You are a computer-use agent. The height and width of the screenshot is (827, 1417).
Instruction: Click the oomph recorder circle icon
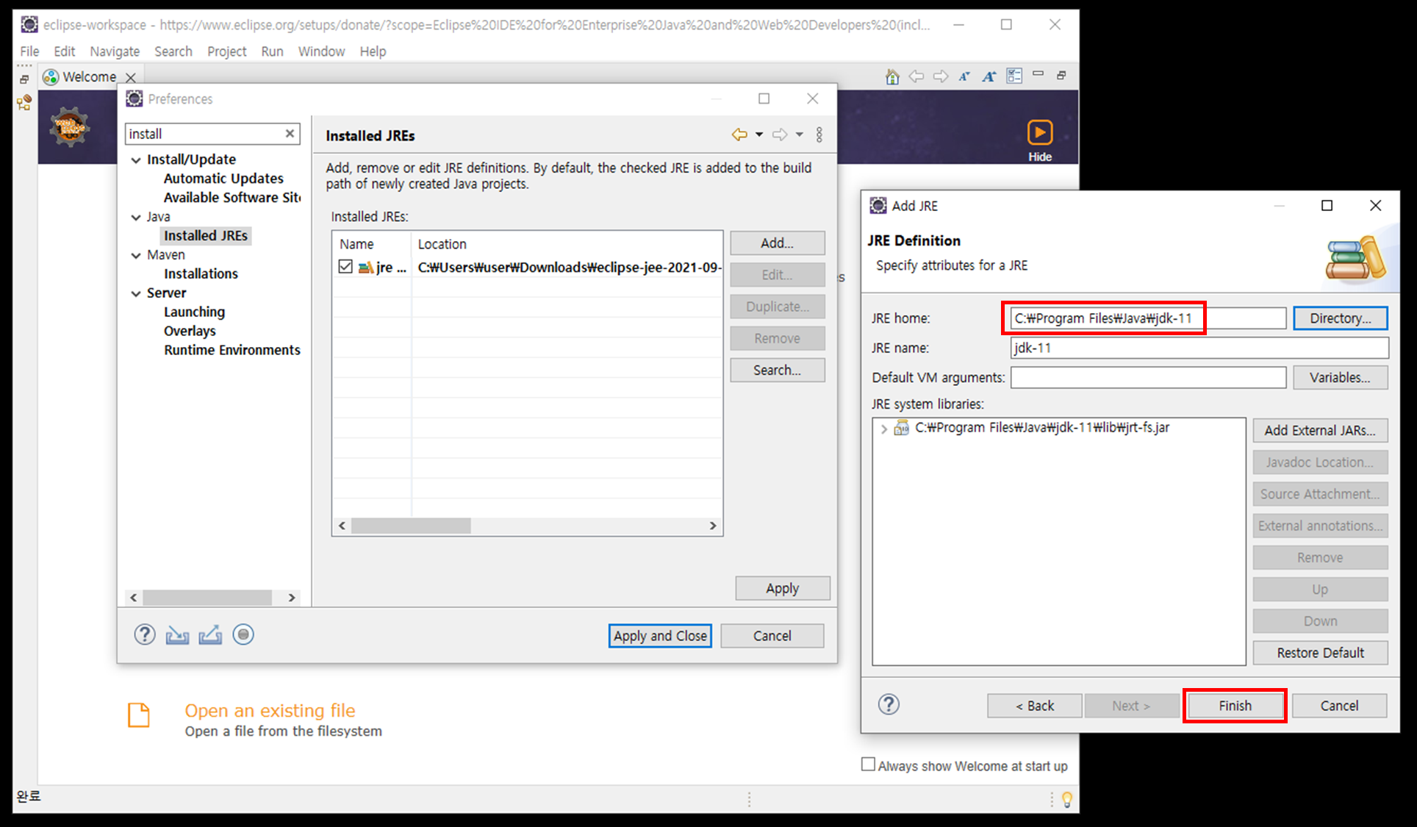pos(243,634)
